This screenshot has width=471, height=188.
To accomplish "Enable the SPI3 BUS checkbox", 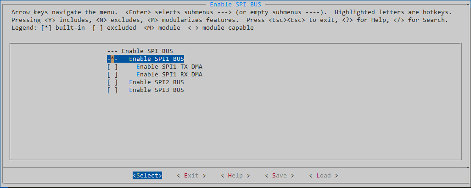I will pyautogui.click(x=112, y=90).
